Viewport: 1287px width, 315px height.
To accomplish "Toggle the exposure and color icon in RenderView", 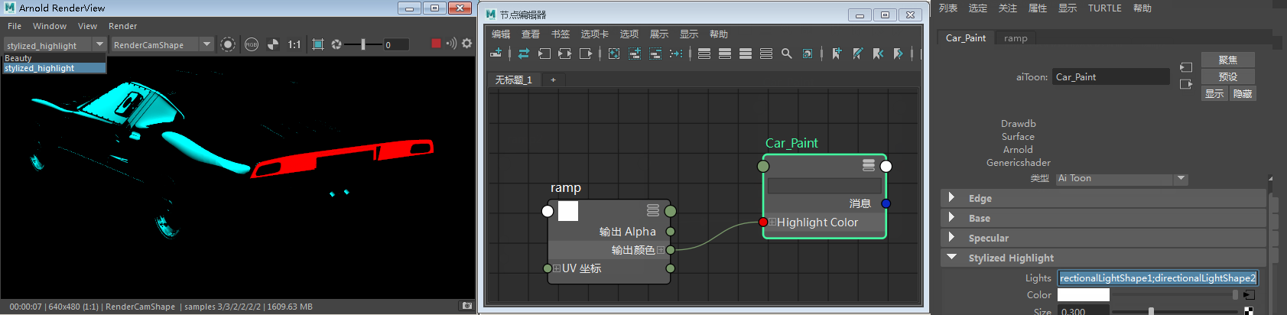I will [x=273, y=44].
